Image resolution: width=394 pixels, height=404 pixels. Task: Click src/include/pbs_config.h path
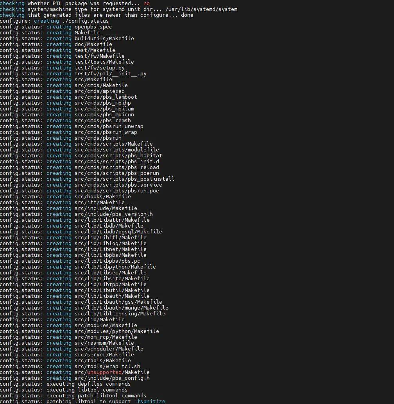[112, 378]
